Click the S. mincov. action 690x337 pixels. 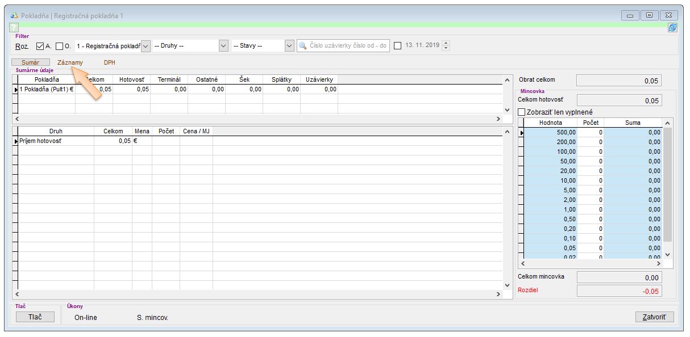[x=152, y=318]
